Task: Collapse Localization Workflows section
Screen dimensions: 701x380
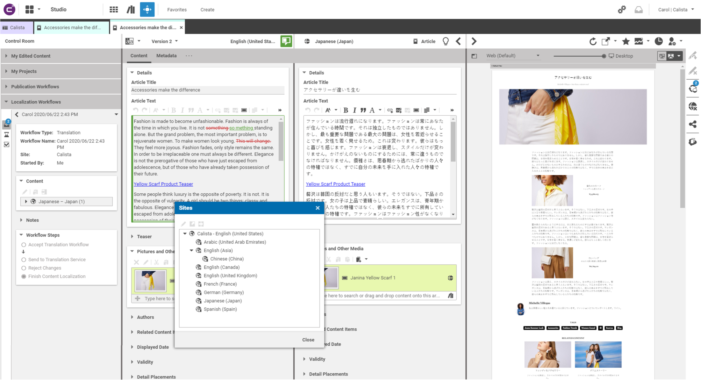Action: tap(61, 102)
